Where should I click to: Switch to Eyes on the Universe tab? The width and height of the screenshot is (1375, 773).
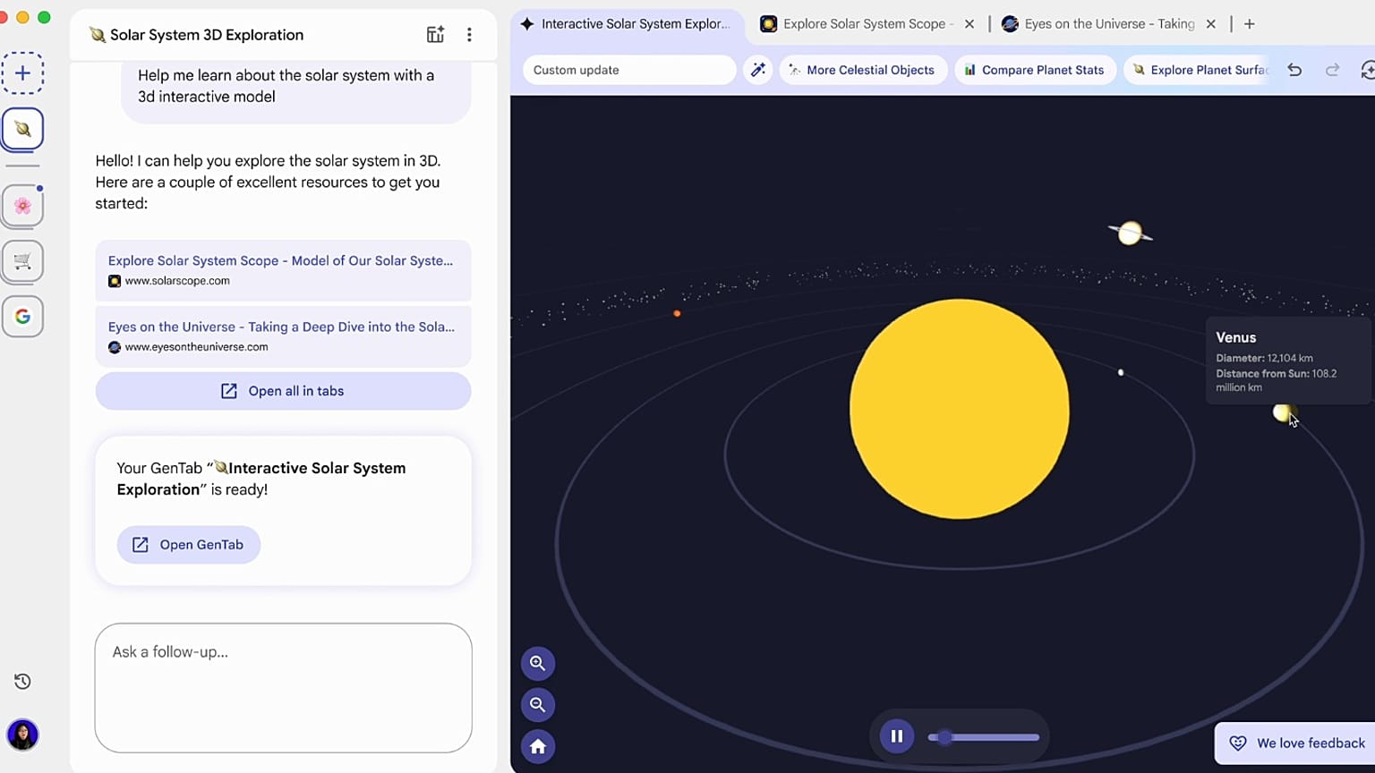tap(1107, 24)
